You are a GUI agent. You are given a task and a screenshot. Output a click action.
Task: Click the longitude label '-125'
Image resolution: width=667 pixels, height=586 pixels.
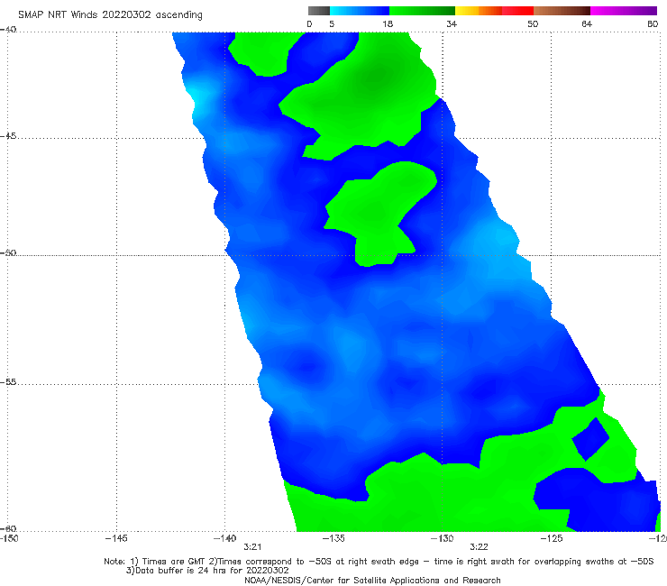552,538
